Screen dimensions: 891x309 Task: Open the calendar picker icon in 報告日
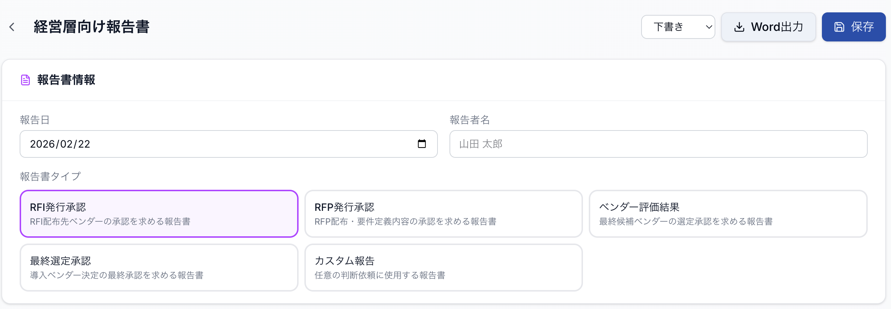point(422,144)
